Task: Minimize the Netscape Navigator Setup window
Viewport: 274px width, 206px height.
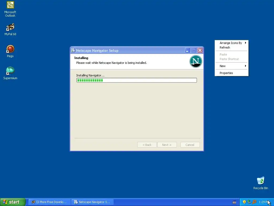Action: [x=188, y=50]
